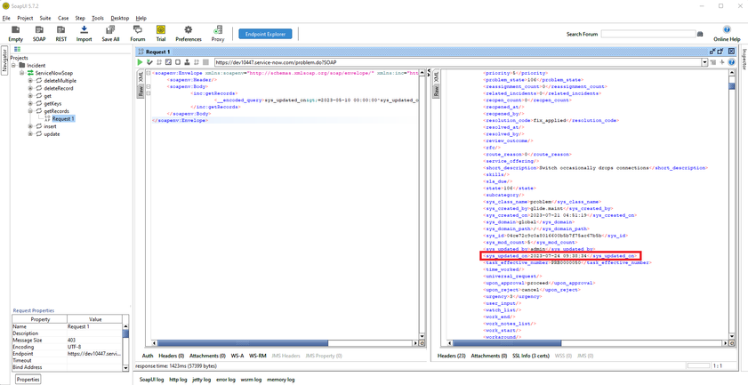Open the File menu

pos(5,18)
